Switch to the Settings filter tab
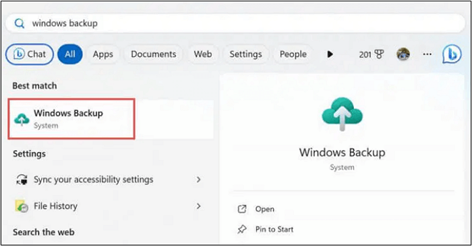Screen dimensions: 472x246 click(x=245, y=54)
